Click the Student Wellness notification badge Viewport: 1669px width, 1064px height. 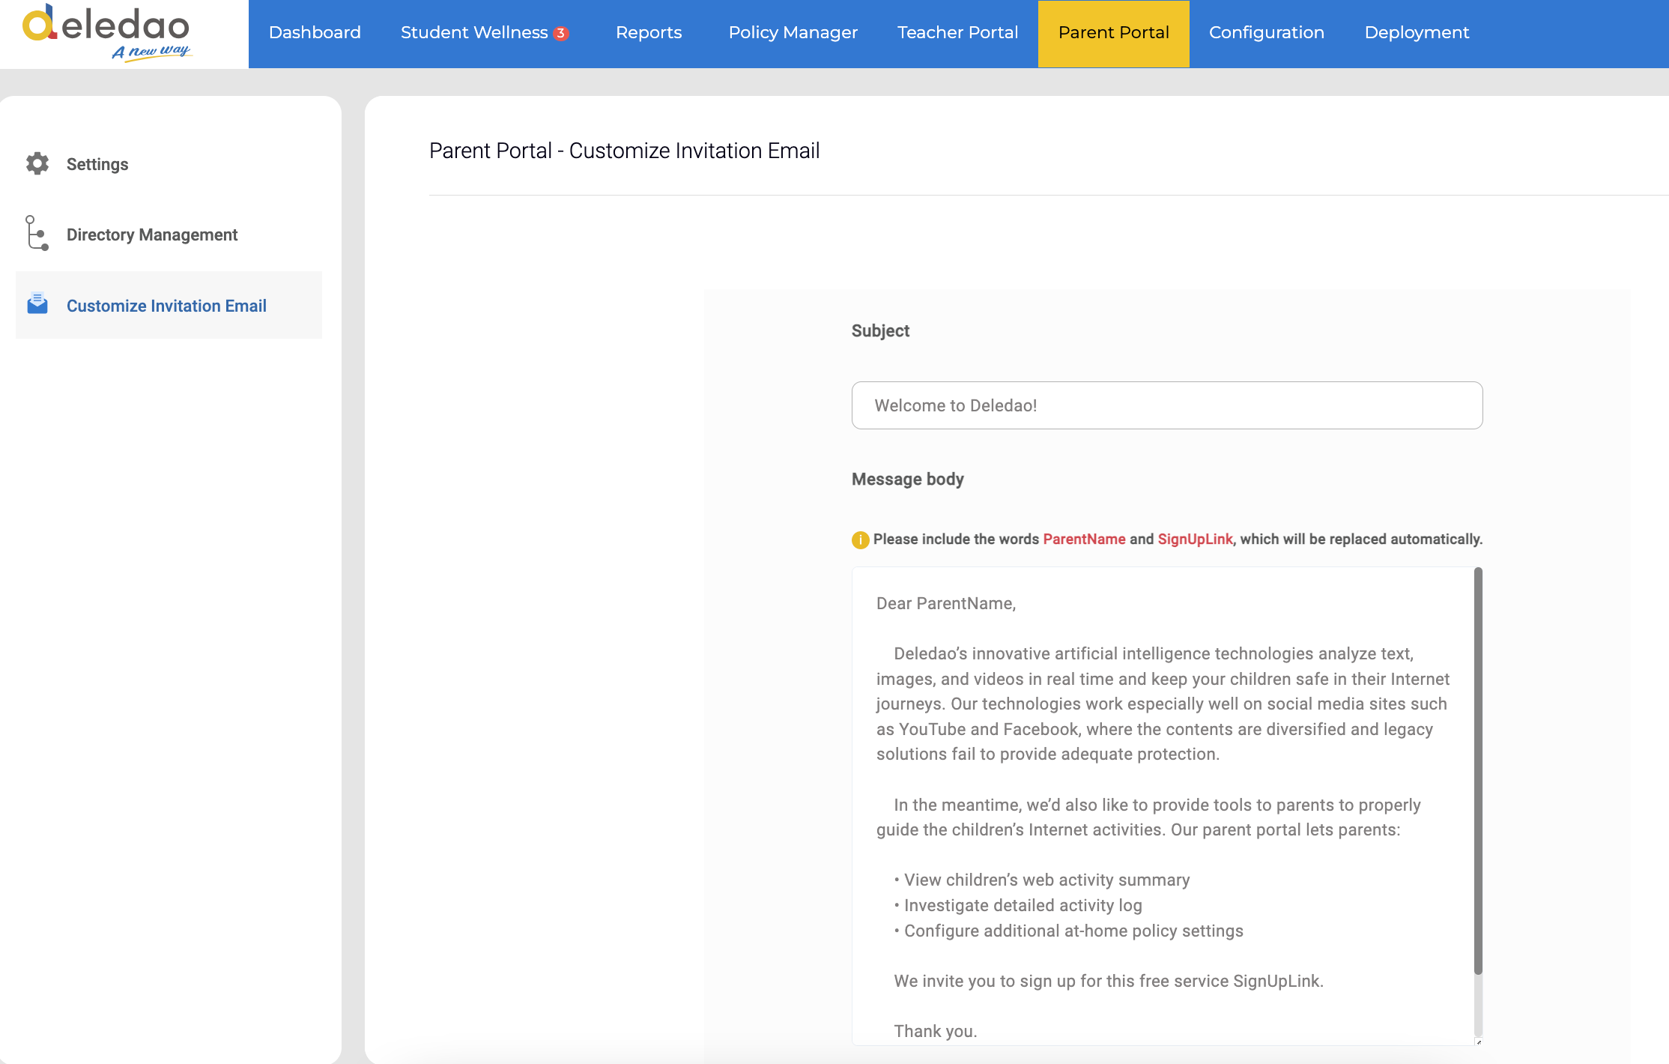tap(560, 33)
